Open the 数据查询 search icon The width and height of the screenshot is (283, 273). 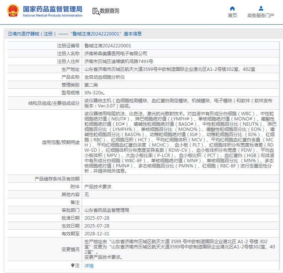tap(96, 11)
